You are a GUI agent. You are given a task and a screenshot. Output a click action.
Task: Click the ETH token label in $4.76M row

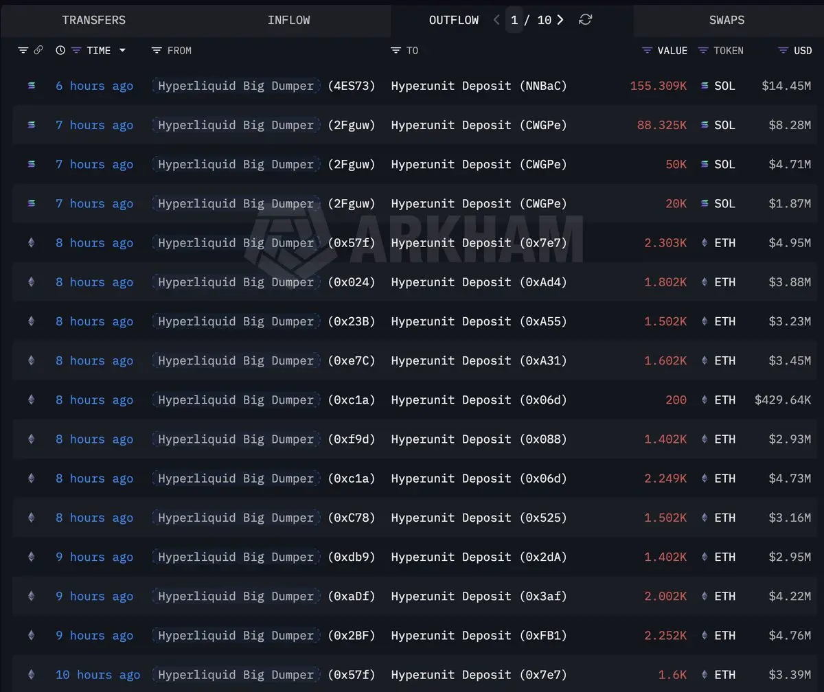(724, 636)
